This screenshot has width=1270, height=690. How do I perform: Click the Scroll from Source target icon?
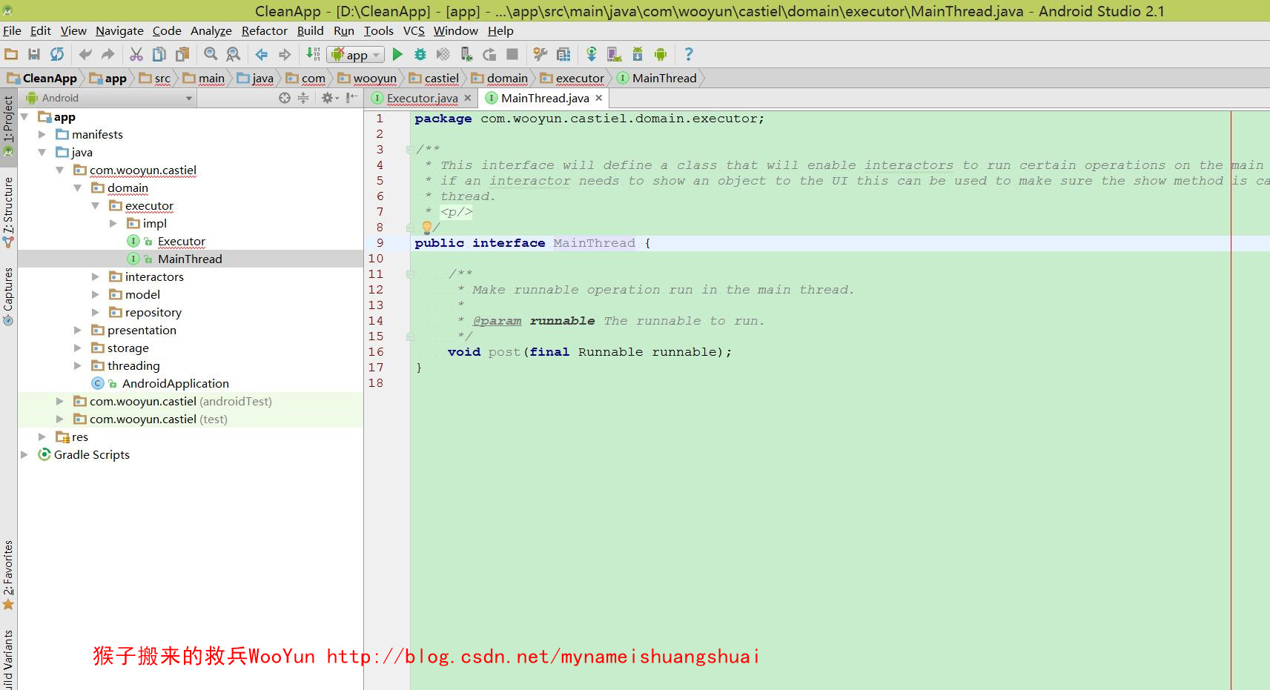(285, 98)
